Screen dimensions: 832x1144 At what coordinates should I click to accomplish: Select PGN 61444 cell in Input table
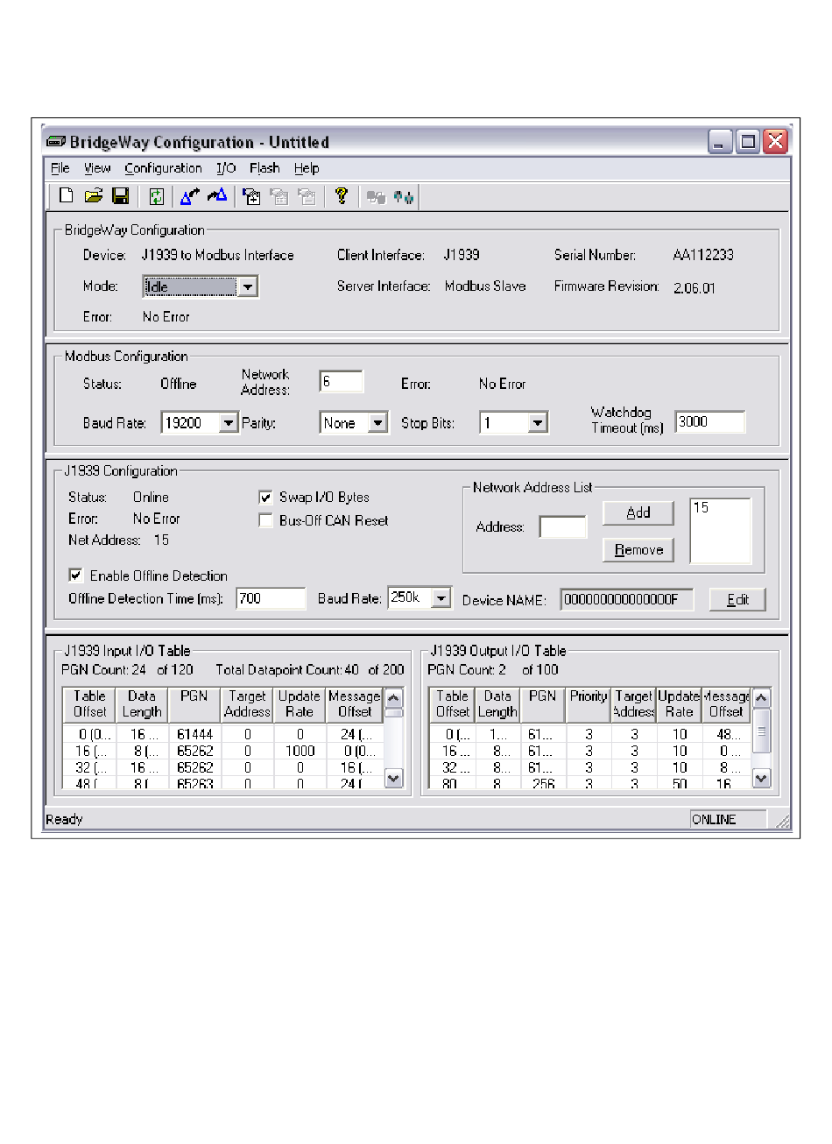click(x=194, y=735)
